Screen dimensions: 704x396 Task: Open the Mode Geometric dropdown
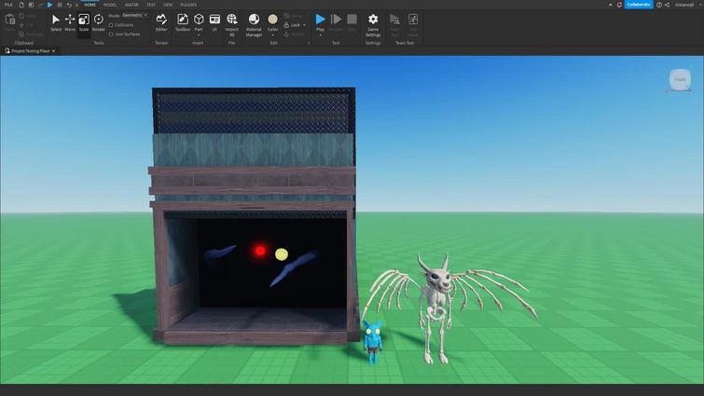pos(134,15)
